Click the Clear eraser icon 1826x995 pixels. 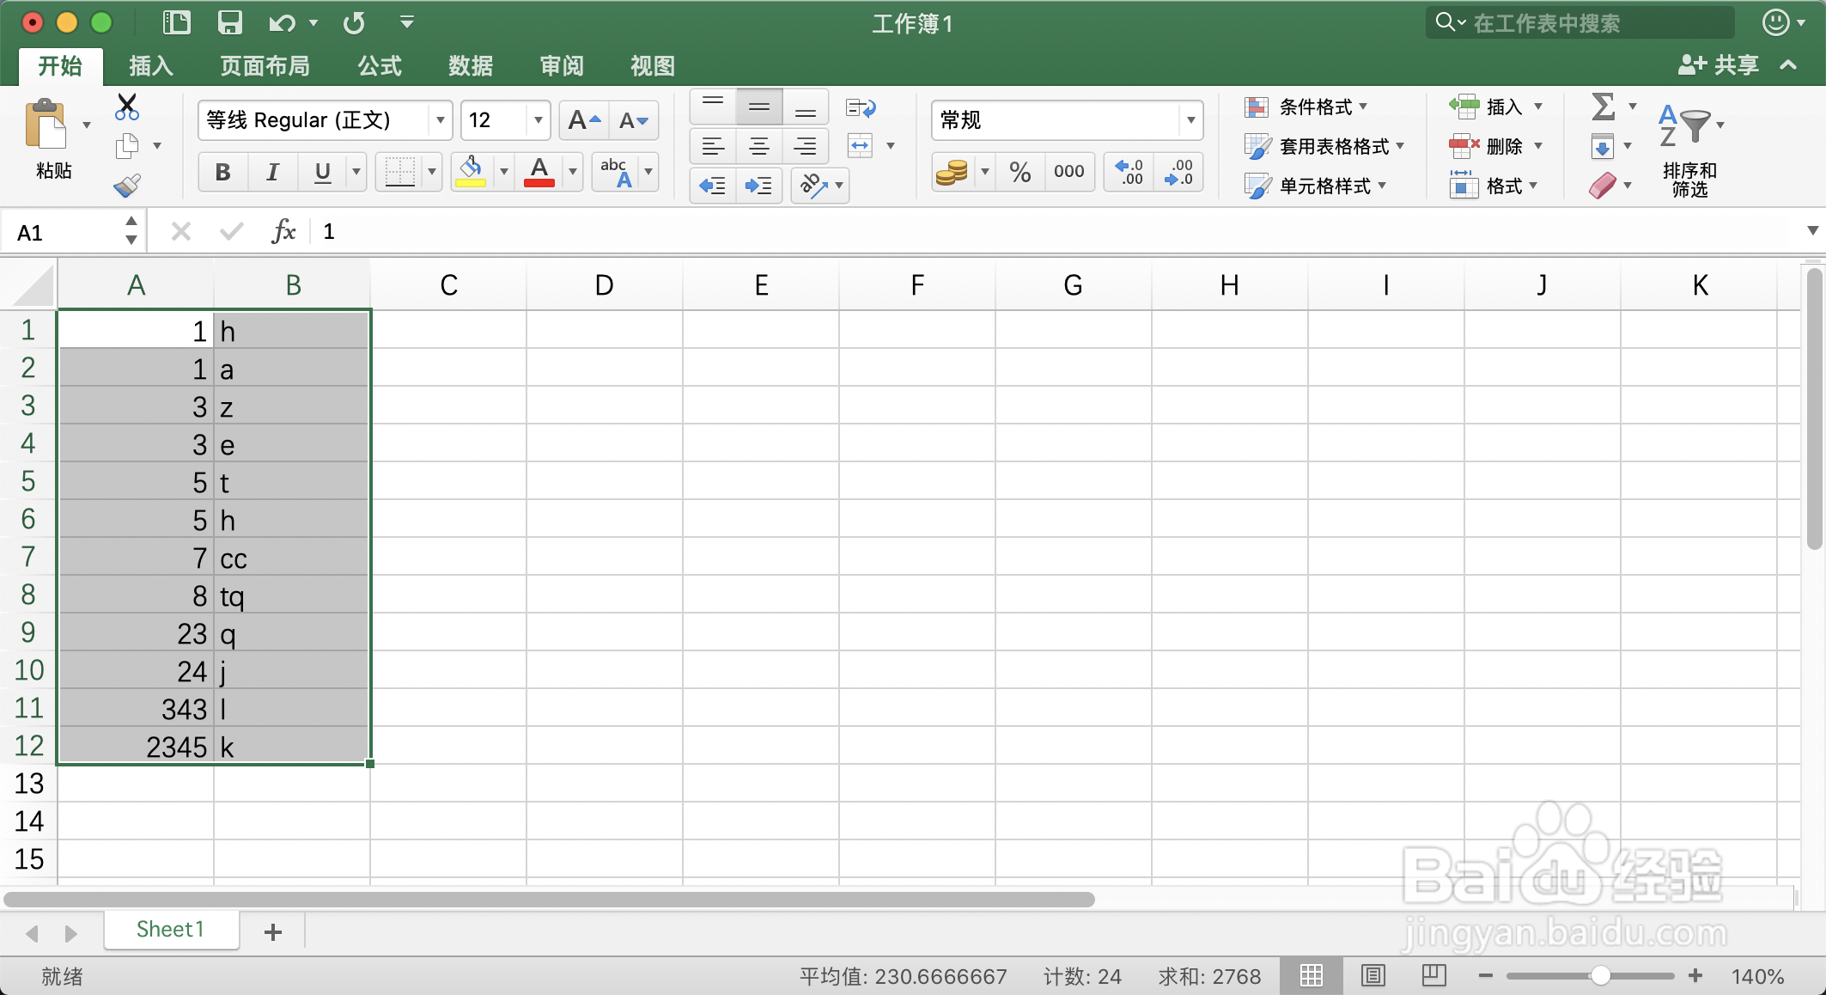(1603, 186)
